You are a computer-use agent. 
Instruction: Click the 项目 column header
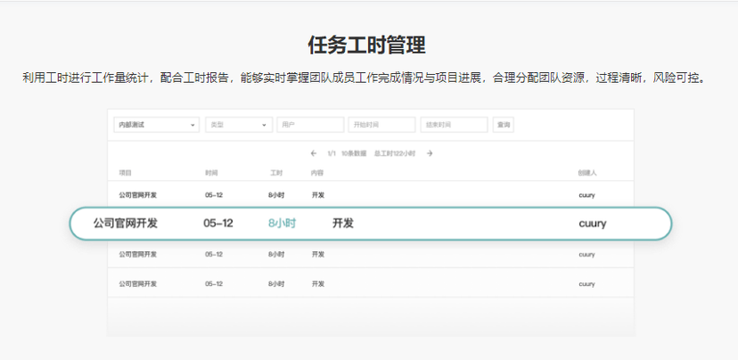point(125,173)
